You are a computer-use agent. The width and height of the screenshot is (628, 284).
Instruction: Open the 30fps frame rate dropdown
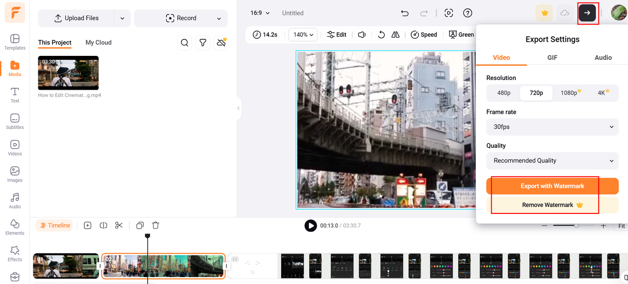552,127
